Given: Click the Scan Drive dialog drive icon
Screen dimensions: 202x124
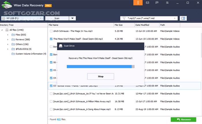Looking at the screenshot, I should [61, 46].
